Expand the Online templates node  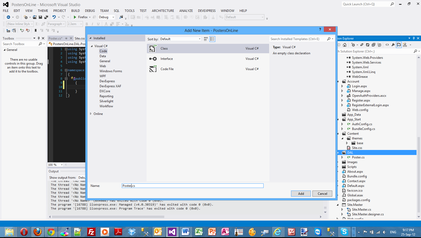tap(91, 114)
